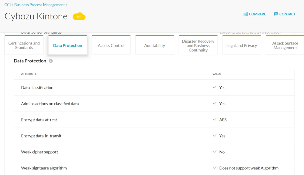
Task: Click the yellow cloud score badge 64
Action: point(79,16)
